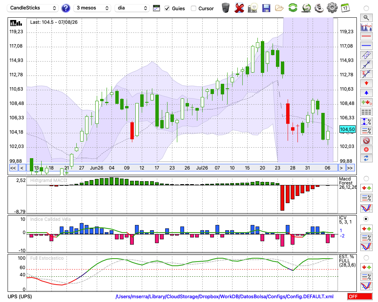Select the sigma trend line tool

point(366,74)
